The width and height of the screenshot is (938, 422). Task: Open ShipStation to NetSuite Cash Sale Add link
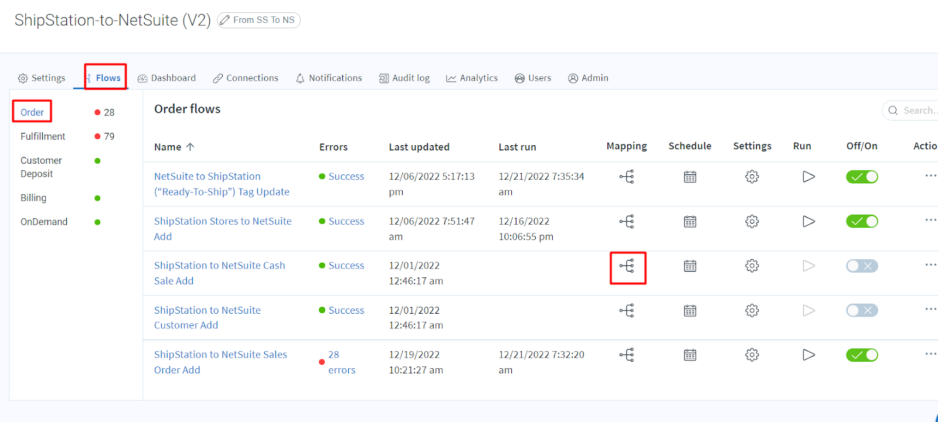pos(220,273)
